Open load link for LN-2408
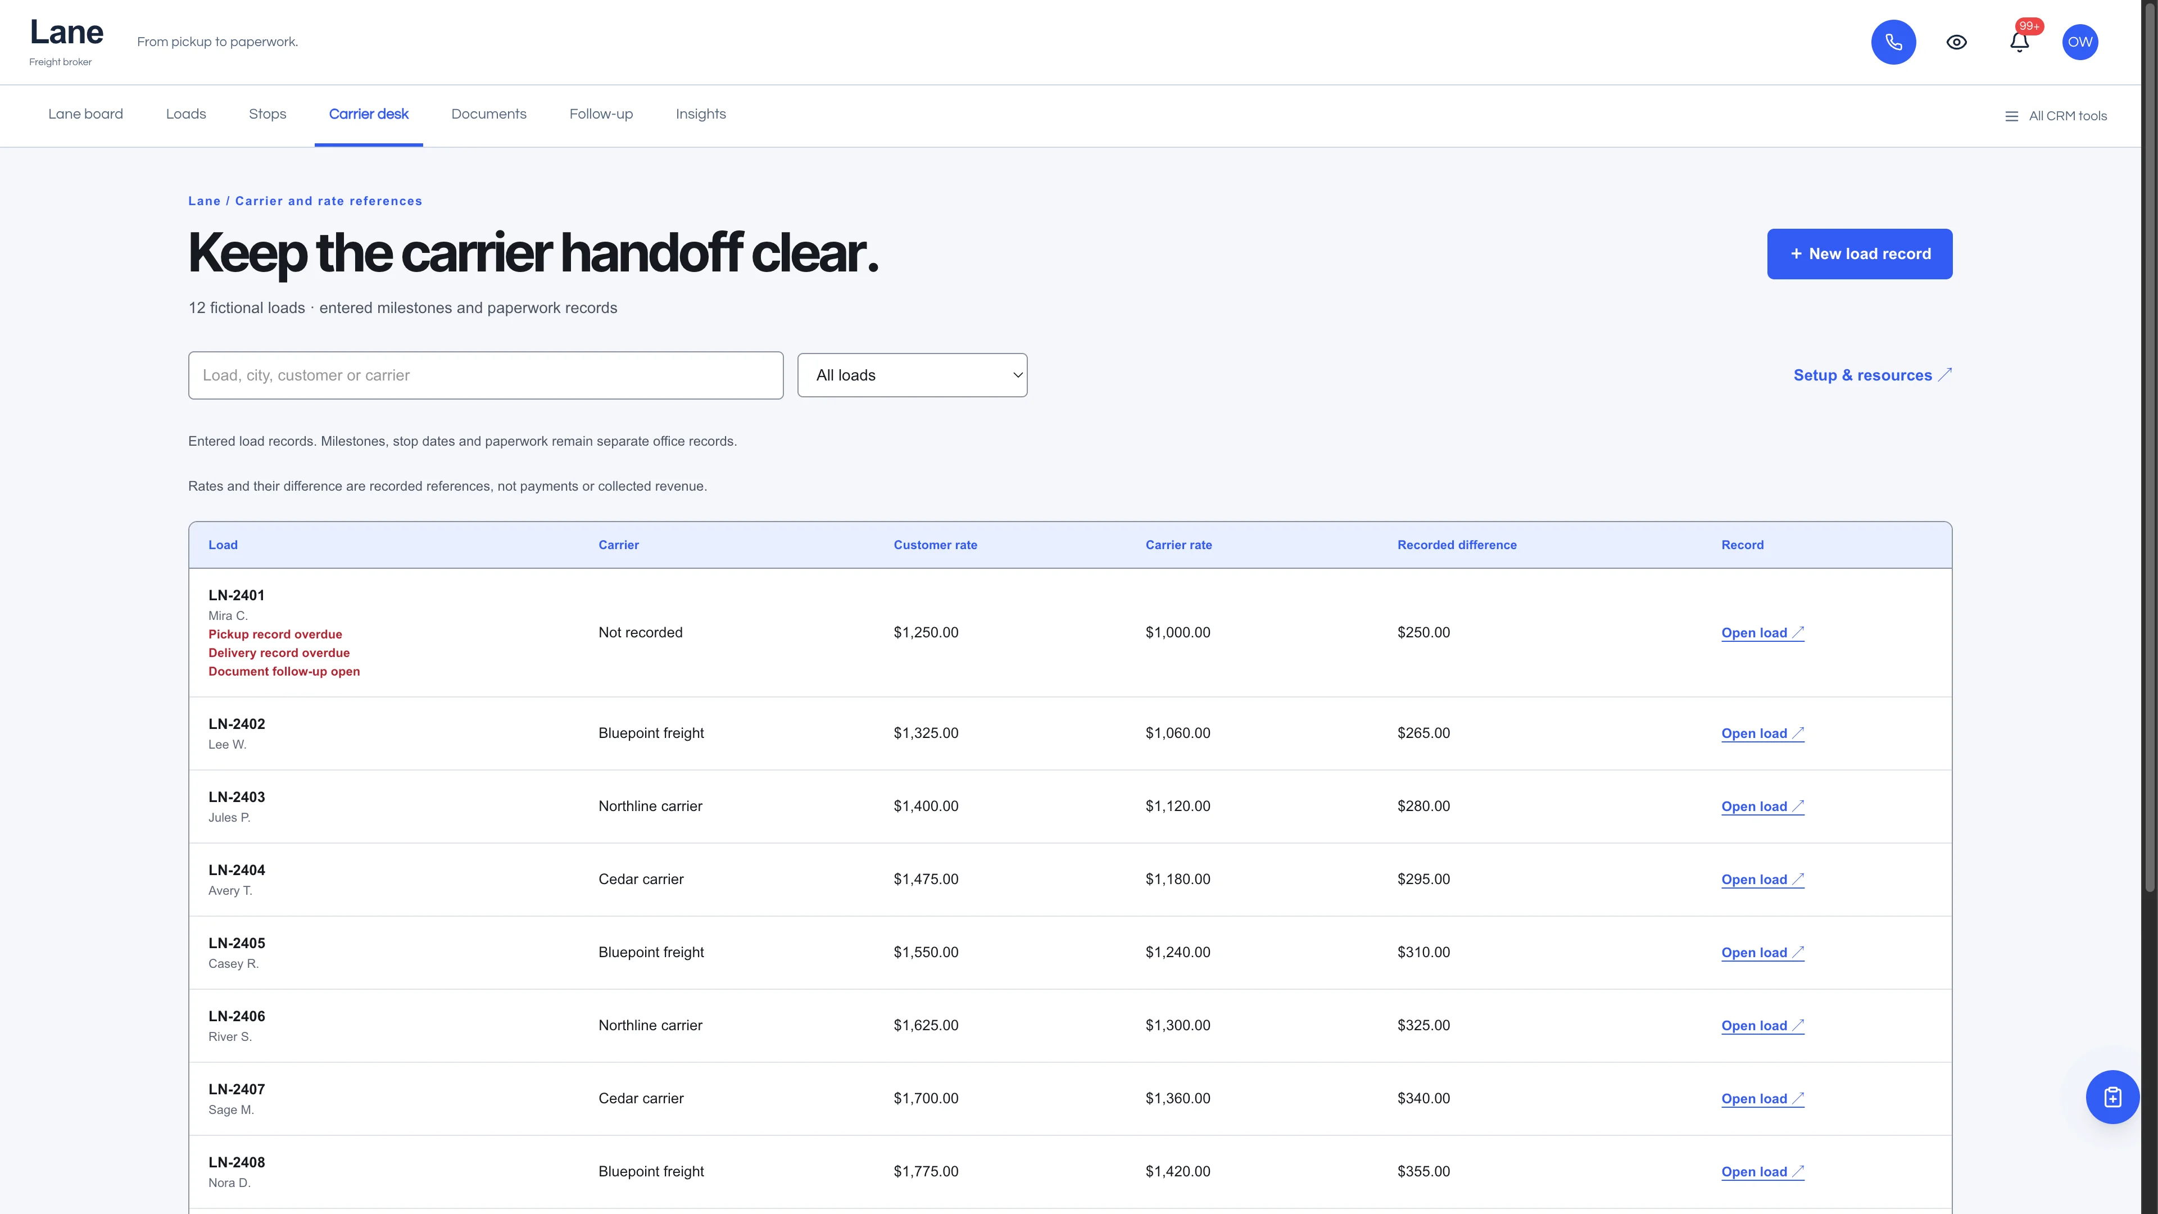Image resolution: width=2158 pixels, height=1214 pixels. click(x=1762, y=1171)
